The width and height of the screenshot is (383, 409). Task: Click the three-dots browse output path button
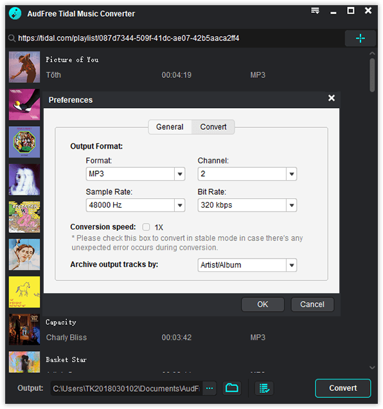(209, 388)
